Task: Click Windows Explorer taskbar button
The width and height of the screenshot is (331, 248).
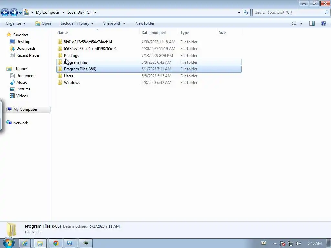Action: [x=40, y=243]
